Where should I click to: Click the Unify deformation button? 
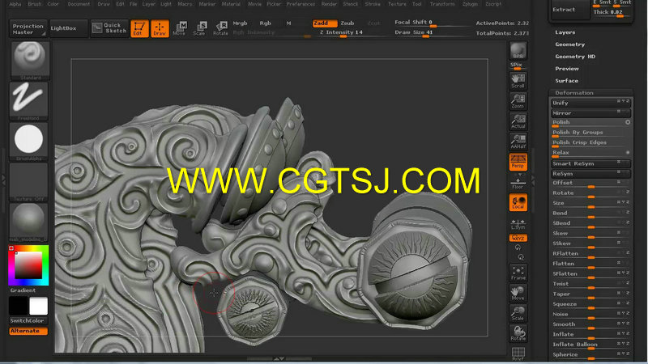tap(590, 104)
